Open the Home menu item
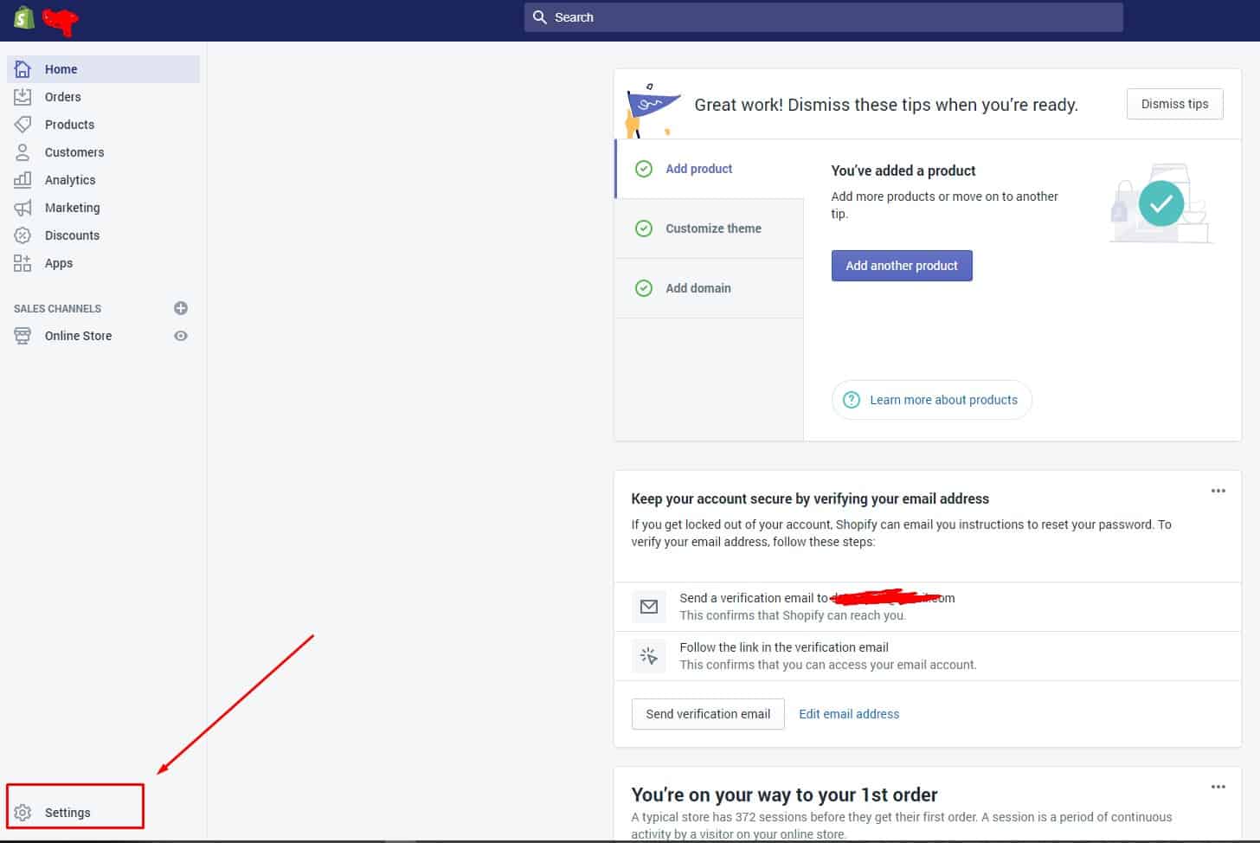The width and height of the screenshot is (1260, 843). [61, 68]
